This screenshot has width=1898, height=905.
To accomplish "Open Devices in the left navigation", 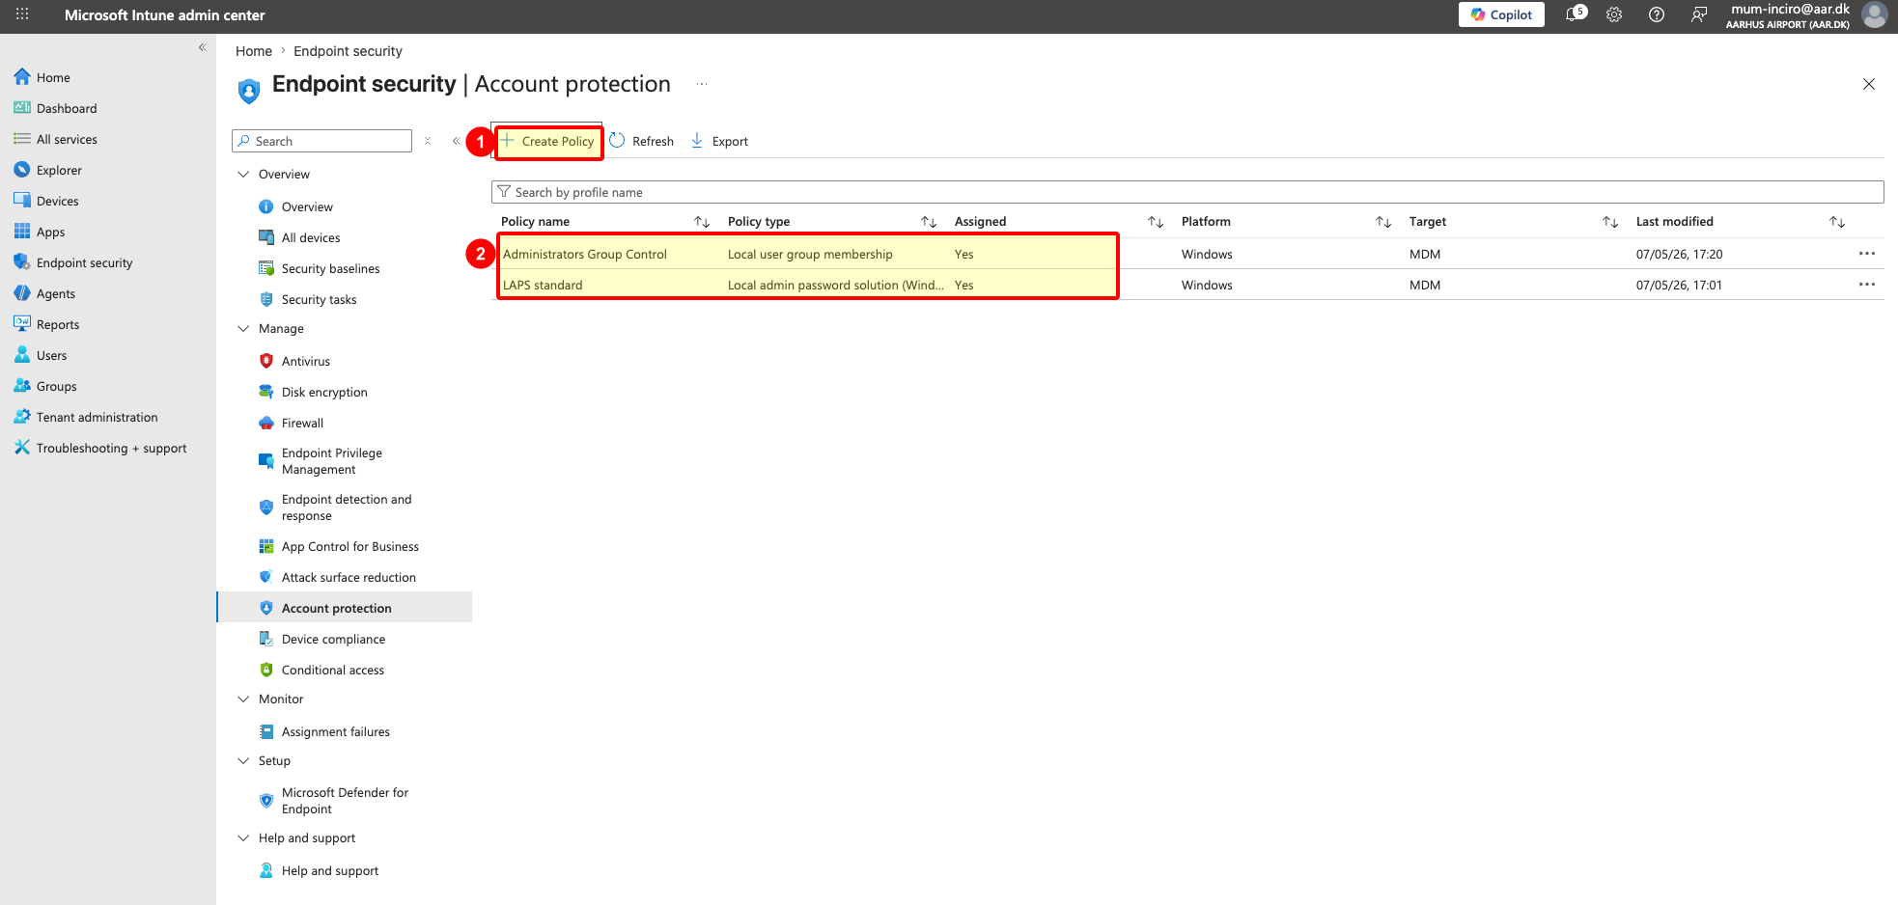I will point(57,201).
